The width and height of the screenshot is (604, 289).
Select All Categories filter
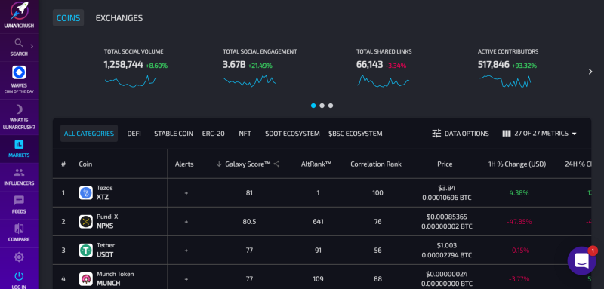89,134
